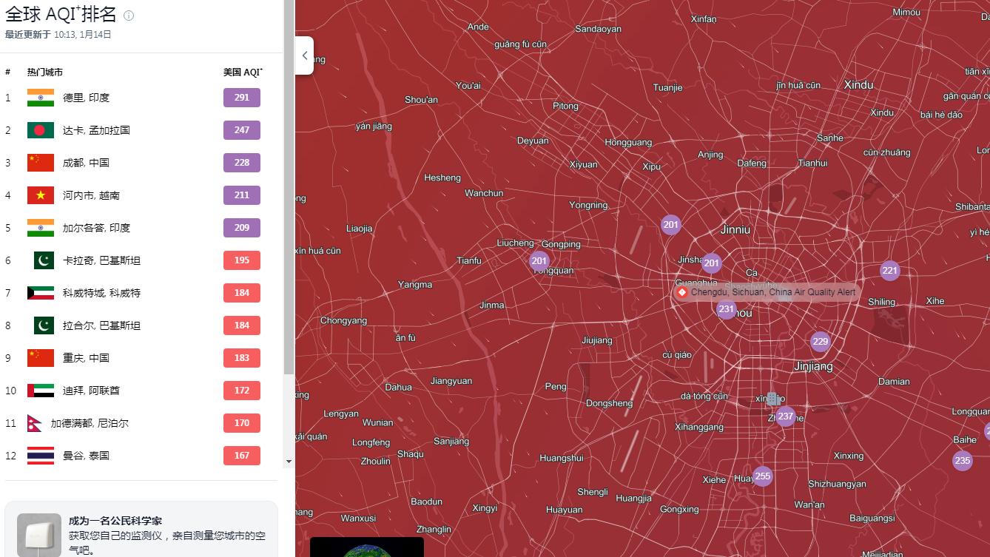Click the Kuwait flag for 科威特城

point(41,293)
